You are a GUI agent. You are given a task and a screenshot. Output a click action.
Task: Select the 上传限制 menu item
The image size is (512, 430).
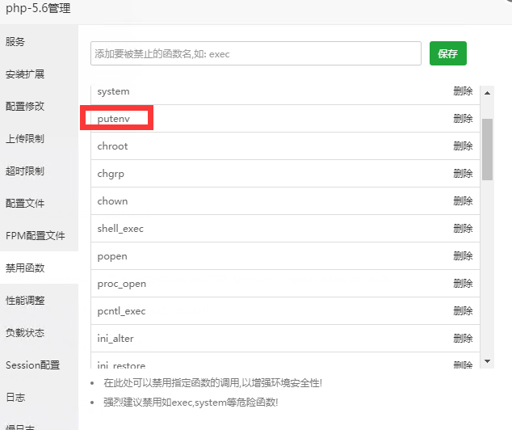(25, 138)
